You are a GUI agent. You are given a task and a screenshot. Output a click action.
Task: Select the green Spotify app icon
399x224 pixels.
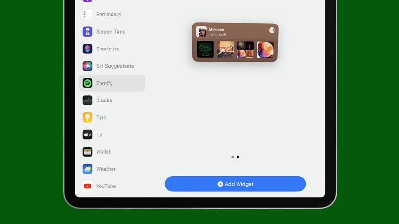click(x=87, y=83)
